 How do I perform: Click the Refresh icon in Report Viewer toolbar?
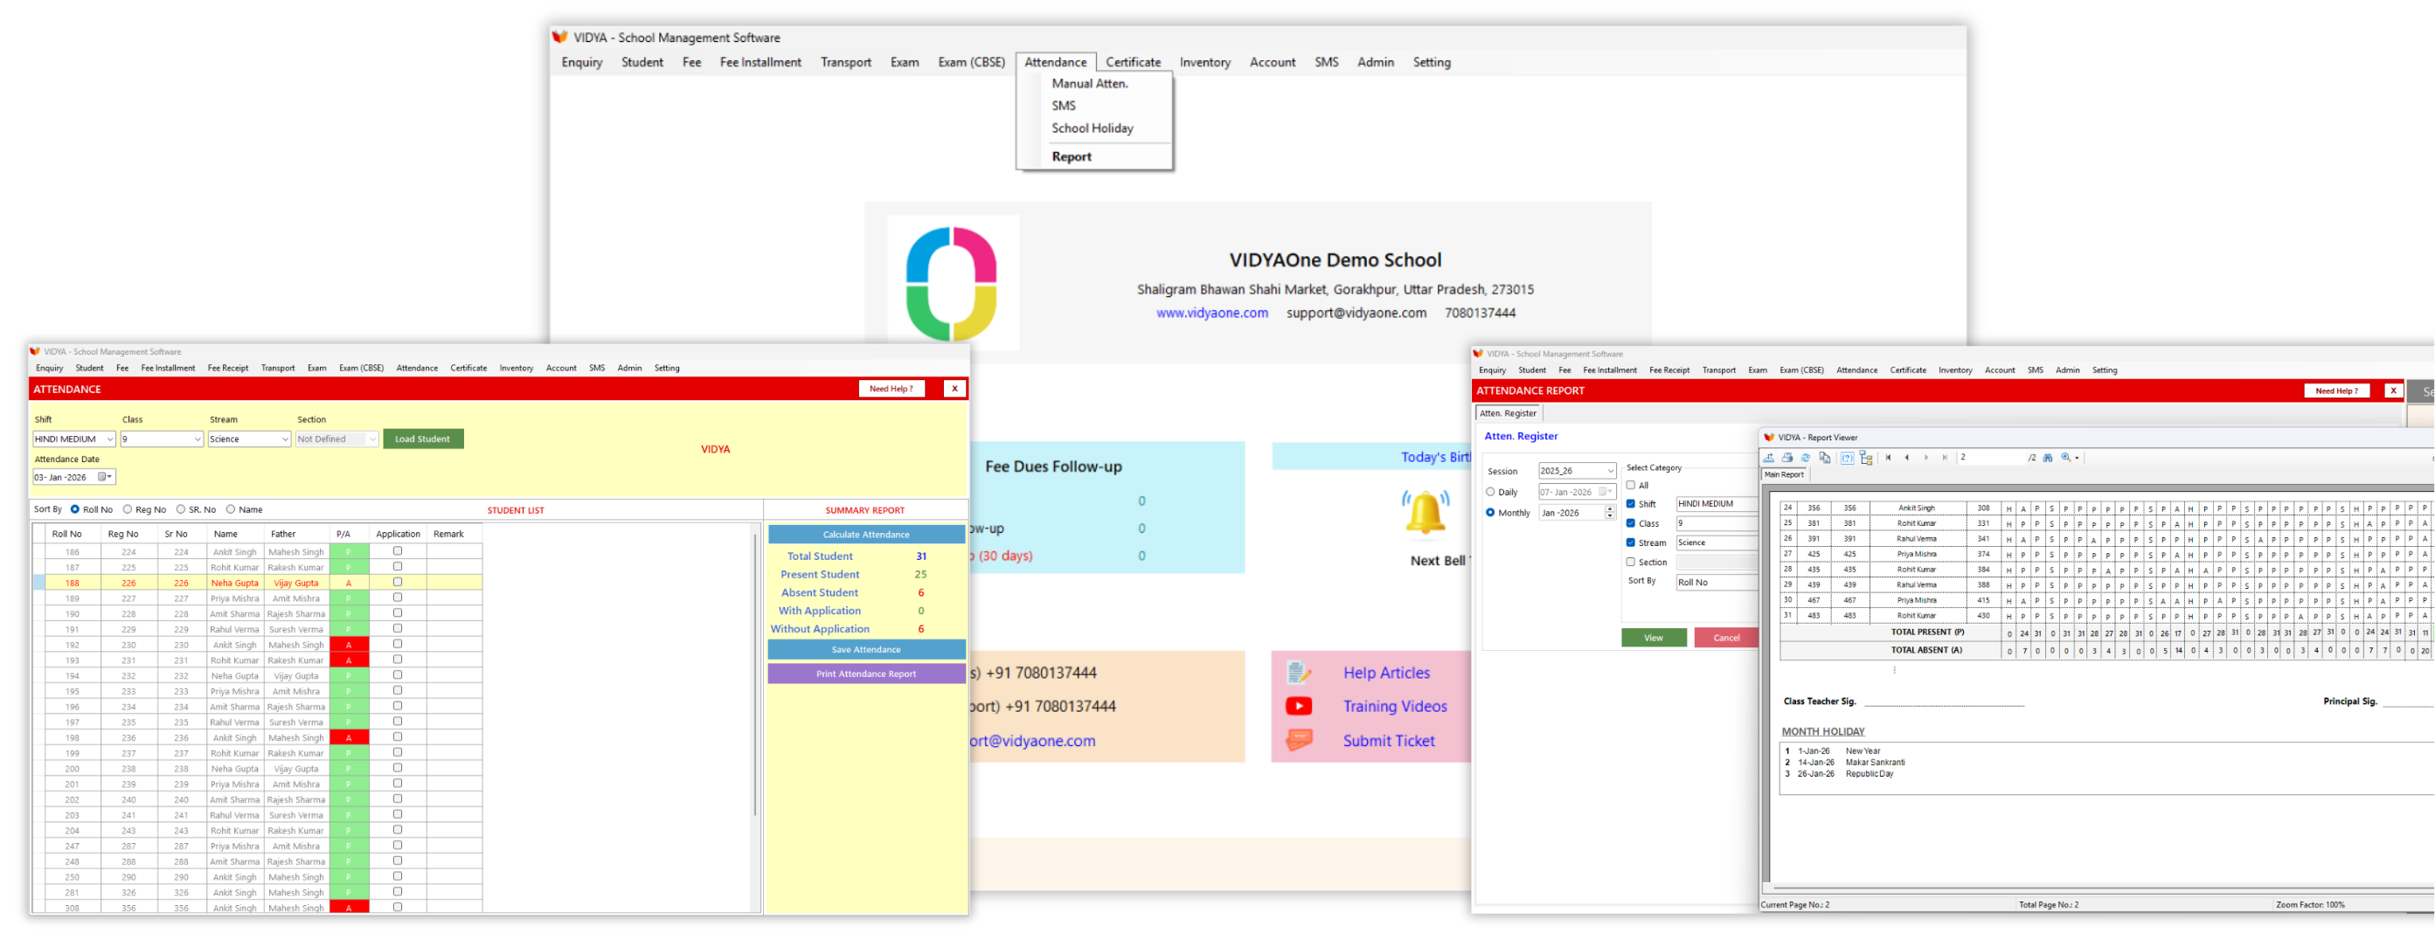[x=1806, y=459]
